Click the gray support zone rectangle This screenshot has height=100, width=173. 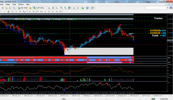pos(99,51)
